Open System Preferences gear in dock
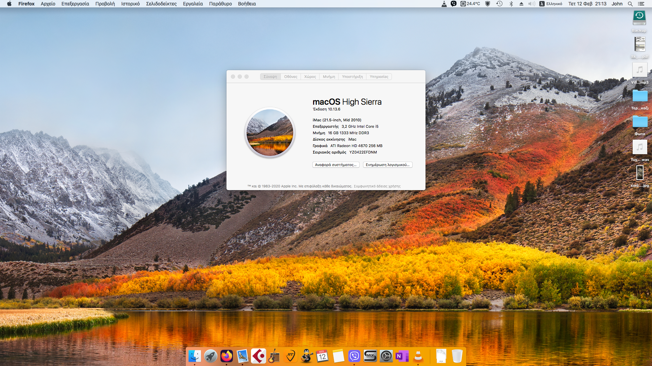Screen dimensions: 652x366 386,356
